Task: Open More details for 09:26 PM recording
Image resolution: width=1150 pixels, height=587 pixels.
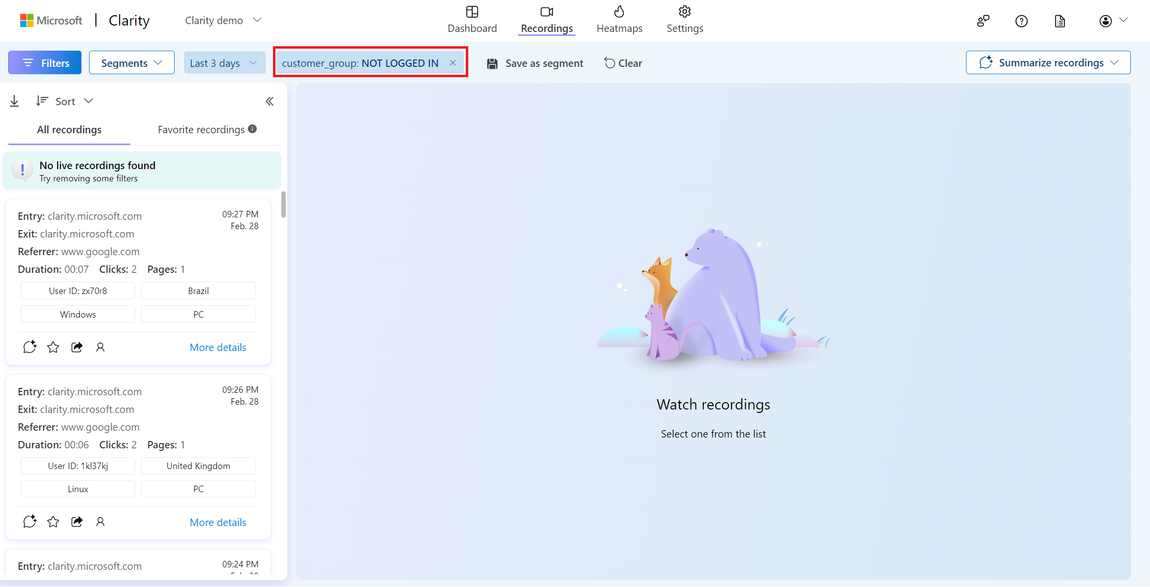Action: [x=218, y=522]
